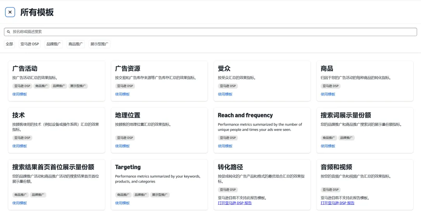Close the 所有模板 panel with X
This screenshot has width=421, height=223.
pos(10,12)
